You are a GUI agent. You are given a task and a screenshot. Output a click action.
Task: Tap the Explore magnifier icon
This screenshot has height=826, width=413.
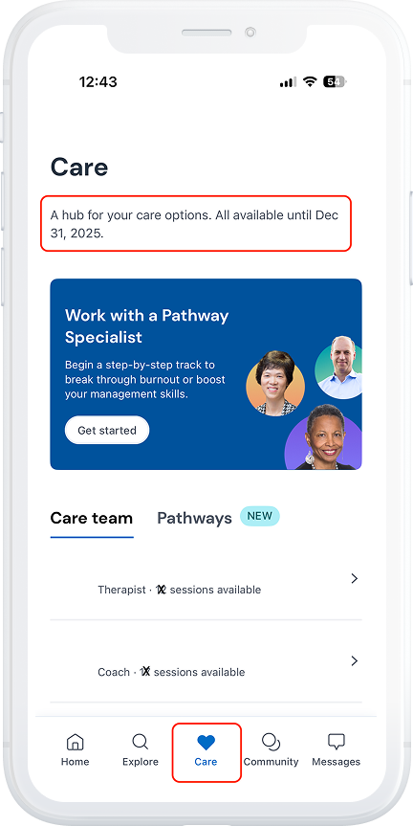[140, 742]
